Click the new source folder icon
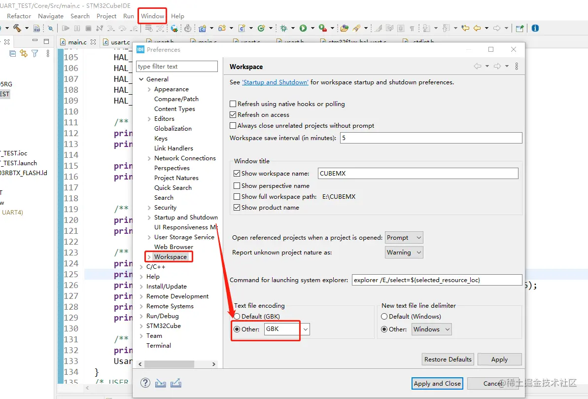The width and height of the screenshot is (588, 399). tap(222, 28)
